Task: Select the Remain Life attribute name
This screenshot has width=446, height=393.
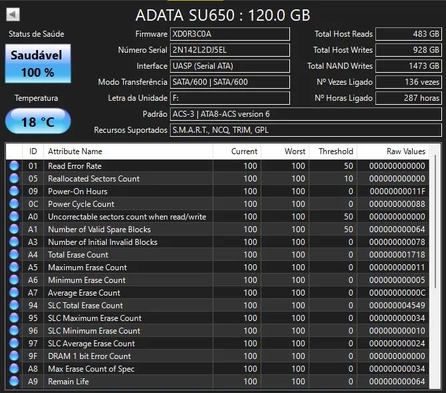Action: click(x=68, y=382)
